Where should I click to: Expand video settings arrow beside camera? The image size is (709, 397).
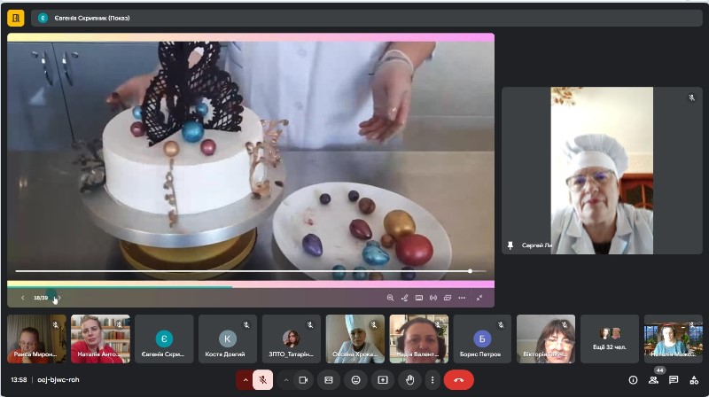pos(285,380)
